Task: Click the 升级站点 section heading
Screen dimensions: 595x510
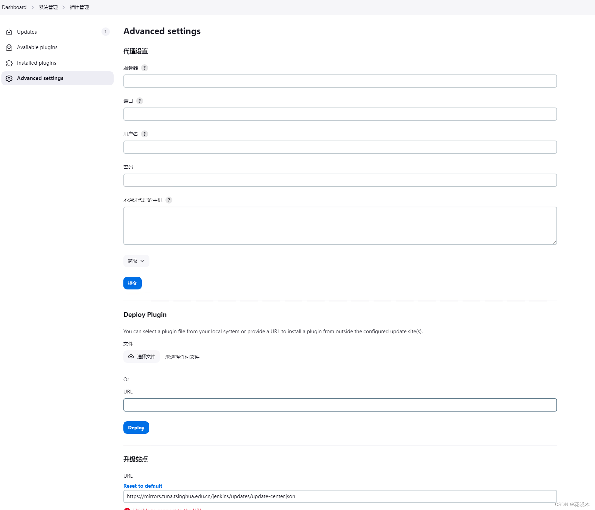Action: coord(136,459)
